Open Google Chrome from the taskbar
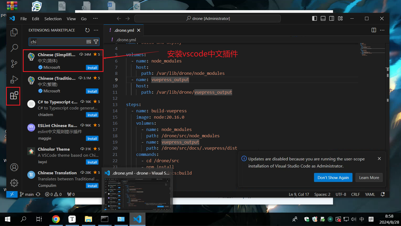Viewport: 401px width, 226px height. [x=56, y=219]
